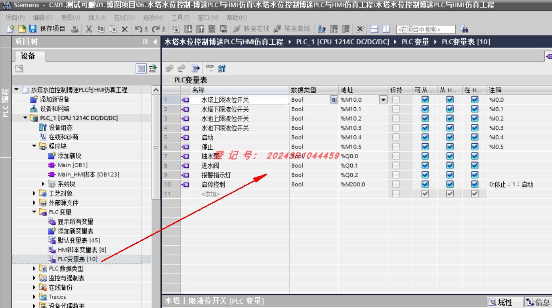Expand the 外部源文件 folder
The height and width of the screenshot is (308, 552).
34,203
